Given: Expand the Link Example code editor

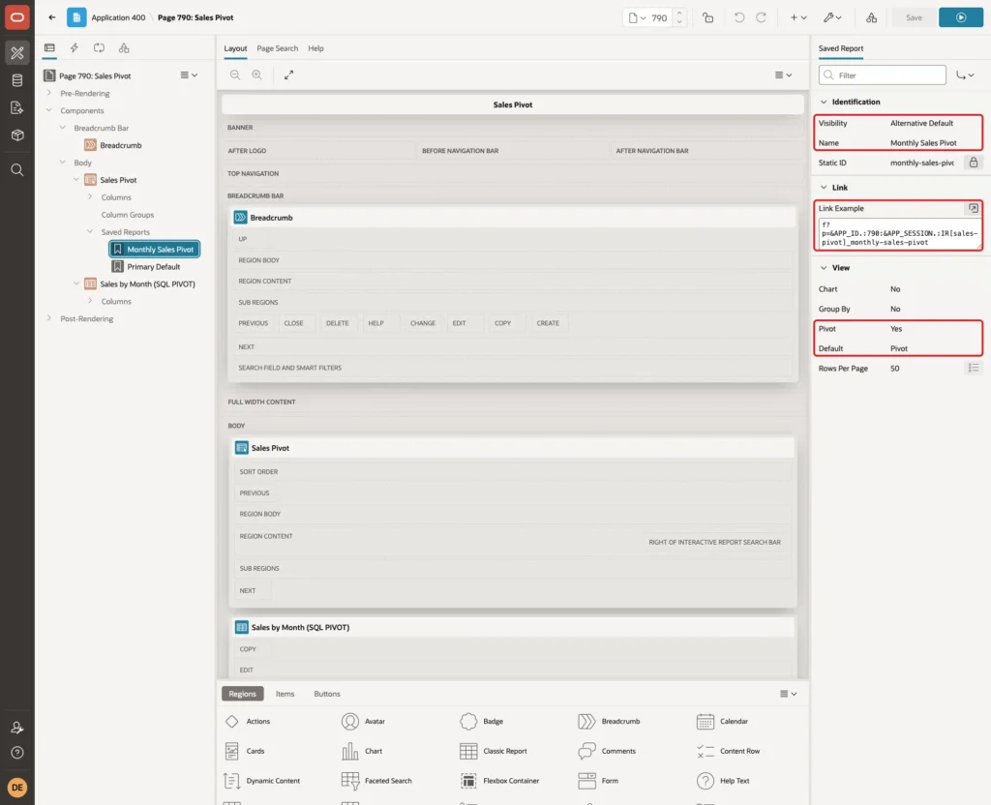Looking at the screenshot, I should 973,209.
